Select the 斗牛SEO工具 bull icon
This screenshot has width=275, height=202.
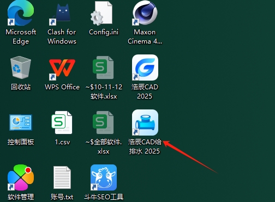(x=103, y=177)
